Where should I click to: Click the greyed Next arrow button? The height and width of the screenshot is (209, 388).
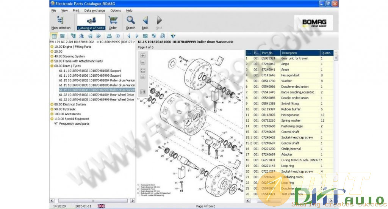click(159, 22)
